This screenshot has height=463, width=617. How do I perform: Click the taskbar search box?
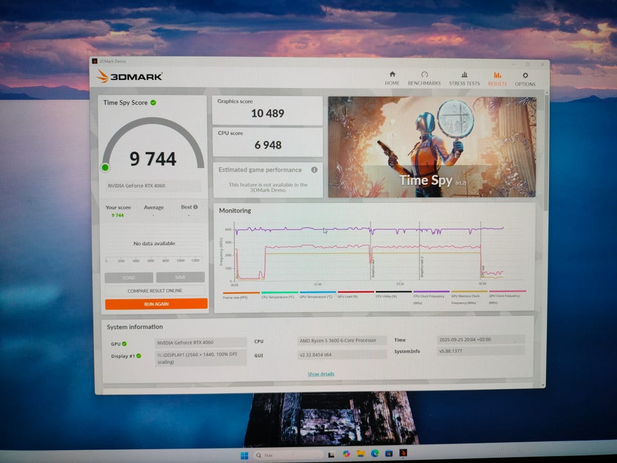point(289,455)
